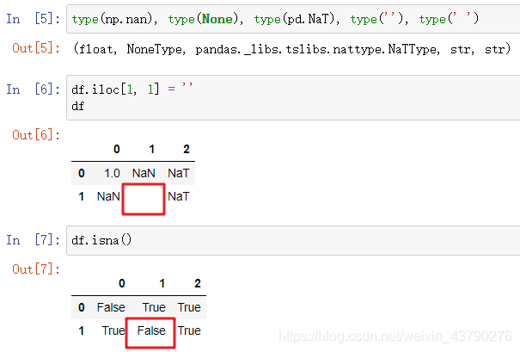
Task: Select the NaN cell in row 1 of Out[6]
Action: pos(108,197)
